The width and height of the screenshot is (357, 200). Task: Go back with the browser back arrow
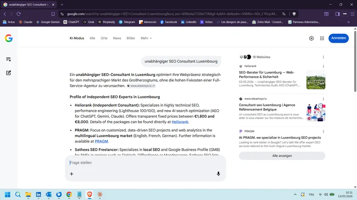(x=5, y=14)
